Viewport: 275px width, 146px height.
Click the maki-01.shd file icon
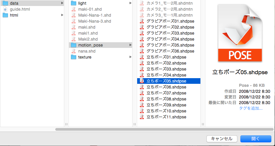74,9
